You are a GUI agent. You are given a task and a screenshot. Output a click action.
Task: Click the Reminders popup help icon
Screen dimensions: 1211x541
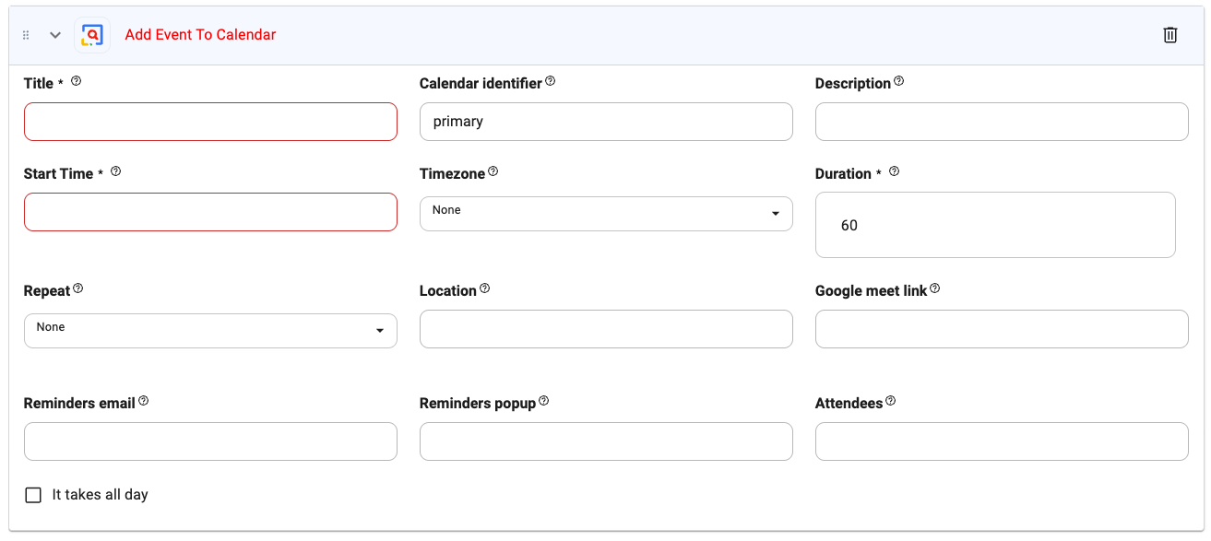pyautogui.click(x=544, y=401)
